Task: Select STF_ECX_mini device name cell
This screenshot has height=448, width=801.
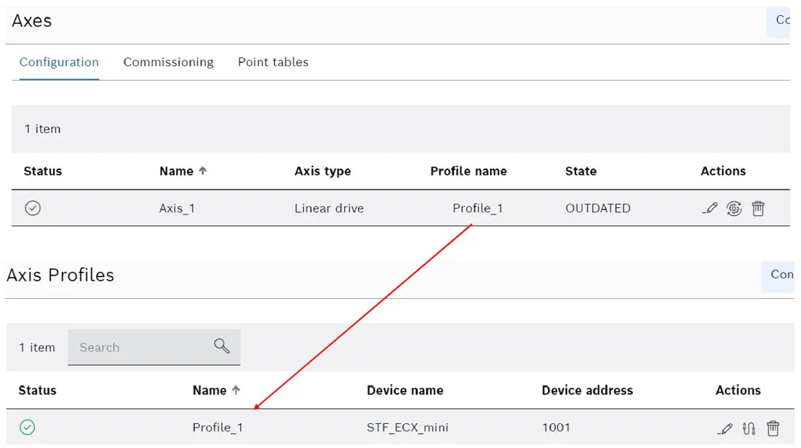Action: point(407,428)
